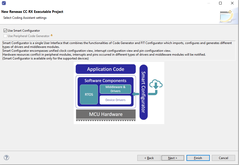Click Finish to create the project
This screenshot has width=239, height=165.
pyautogui.click(x=198, y=158)
